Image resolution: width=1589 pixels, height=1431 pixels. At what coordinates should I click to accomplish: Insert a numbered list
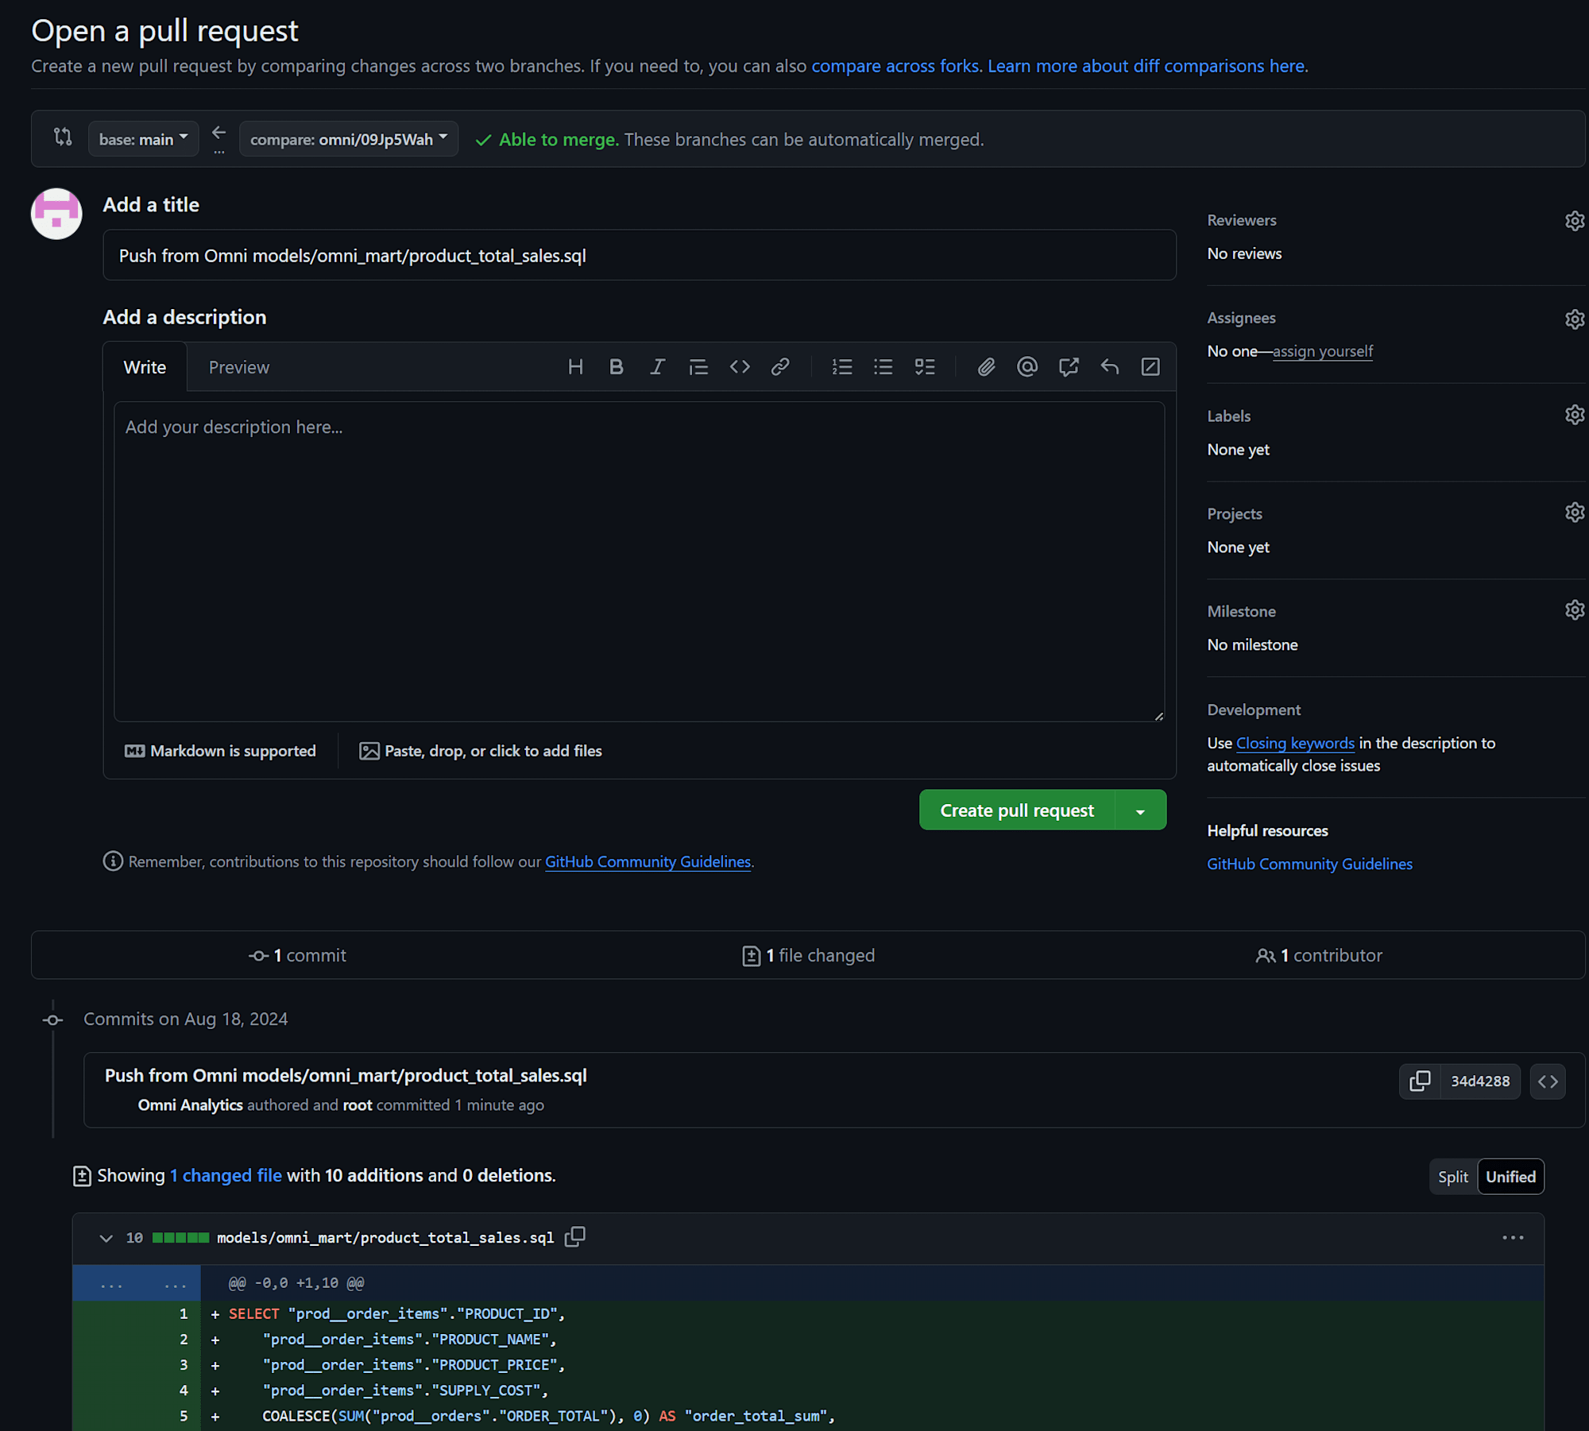(842, 366)
